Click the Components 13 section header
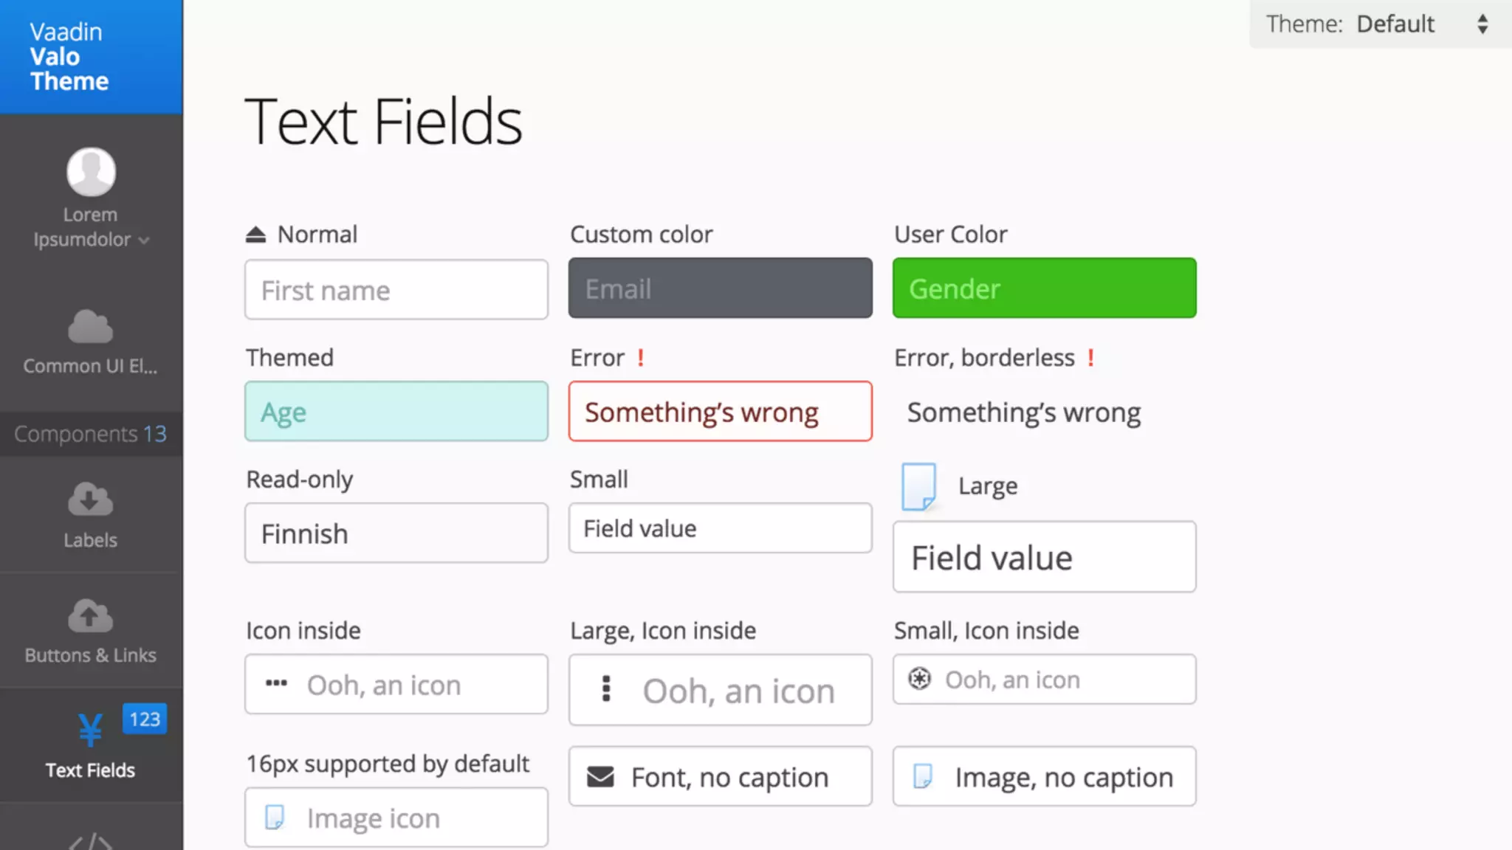 tap(90, 434)
